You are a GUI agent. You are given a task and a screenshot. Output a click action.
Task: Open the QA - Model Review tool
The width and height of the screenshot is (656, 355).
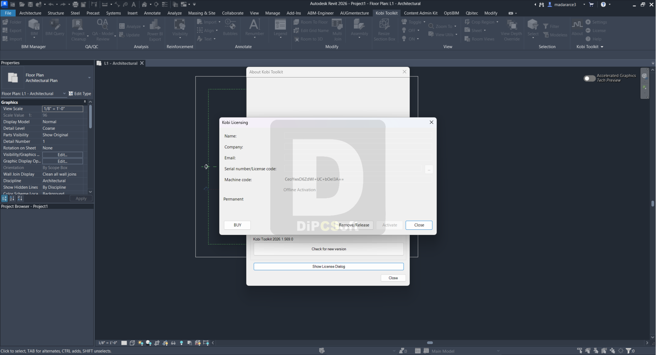coord(102,30)
